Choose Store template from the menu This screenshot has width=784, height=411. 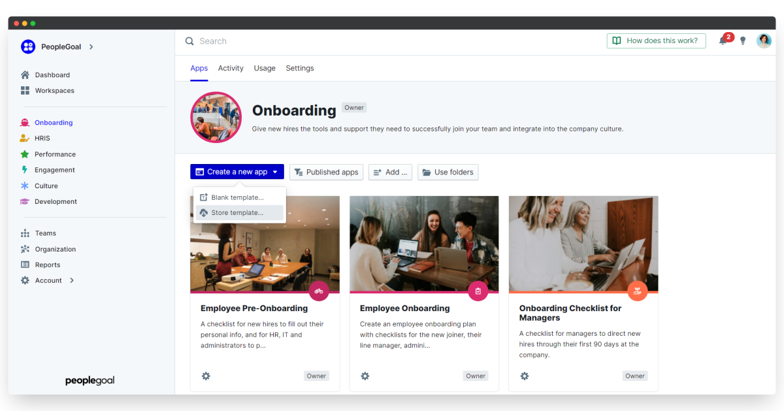tap(240, 213)
